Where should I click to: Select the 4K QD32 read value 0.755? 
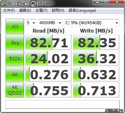click(x=48, y=90)
